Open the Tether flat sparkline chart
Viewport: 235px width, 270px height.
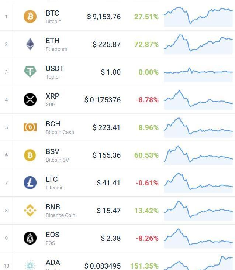pos(198,72)
